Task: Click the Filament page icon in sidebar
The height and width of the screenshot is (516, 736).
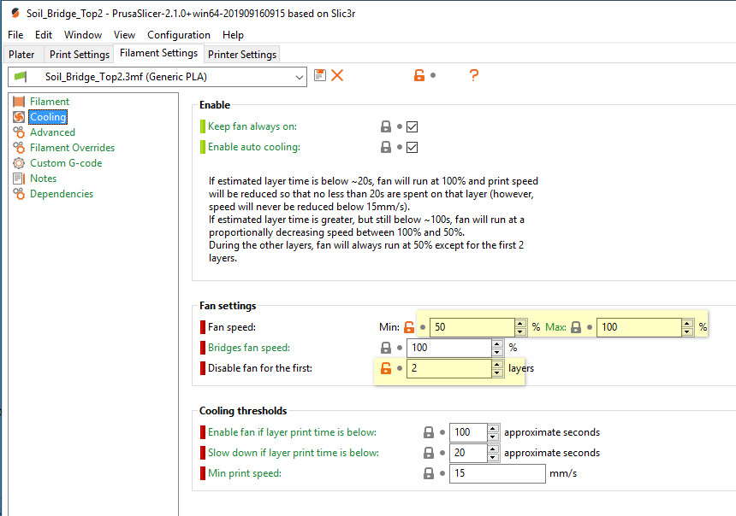Action: point(19,101)
